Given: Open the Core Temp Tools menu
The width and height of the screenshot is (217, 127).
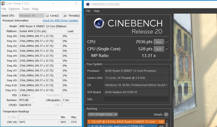Looking at the screenshot, I should (x=26, y=9).
